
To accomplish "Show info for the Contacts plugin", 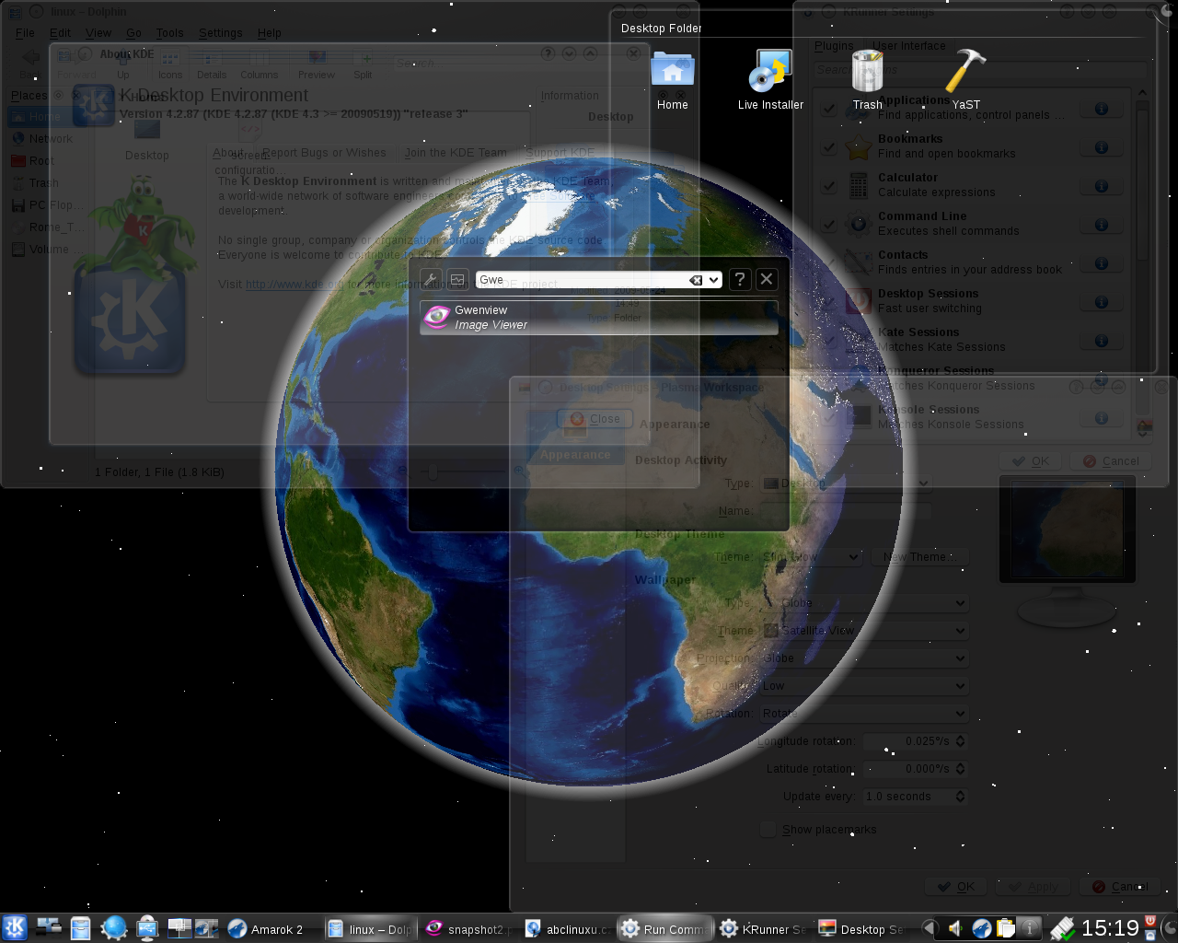I will [x=1101, y=263].
